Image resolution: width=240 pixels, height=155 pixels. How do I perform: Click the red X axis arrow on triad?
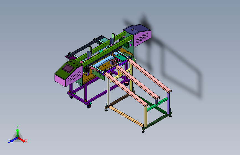[x=21, y=140]
